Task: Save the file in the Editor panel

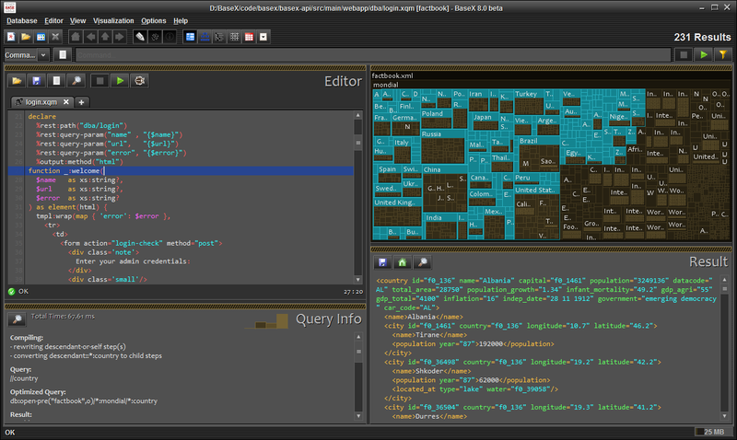Action: [37, 81]
